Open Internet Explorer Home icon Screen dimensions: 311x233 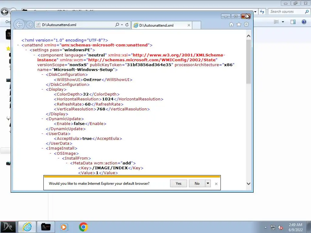[x=231, y=24]
